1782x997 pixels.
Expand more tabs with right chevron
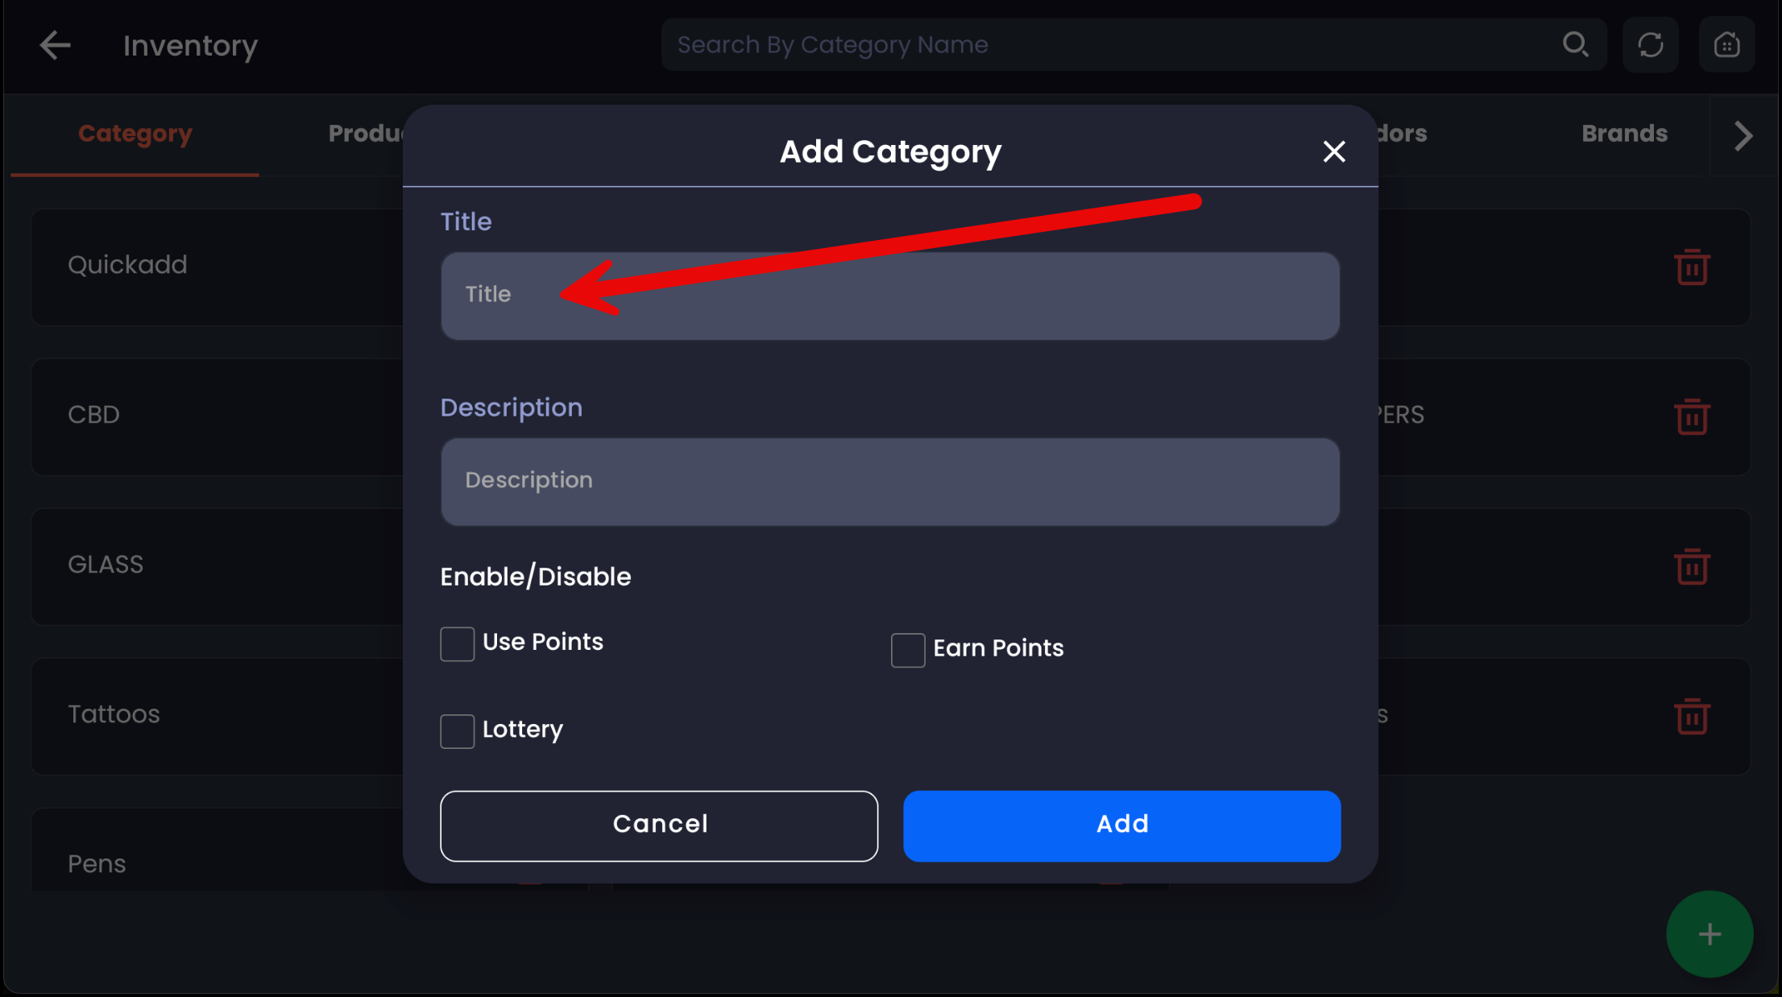pyautogui.click(x=1743, y=135)
